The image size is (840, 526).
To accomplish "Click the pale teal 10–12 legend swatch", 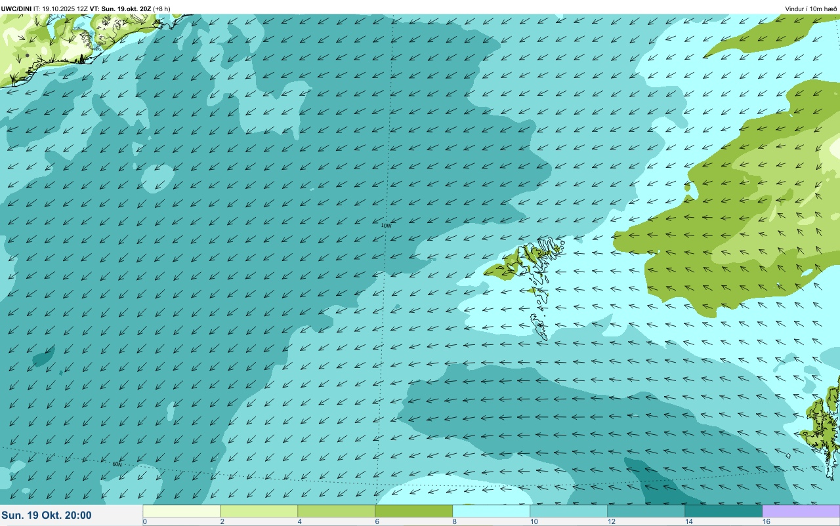I will (x=568, y=511).
